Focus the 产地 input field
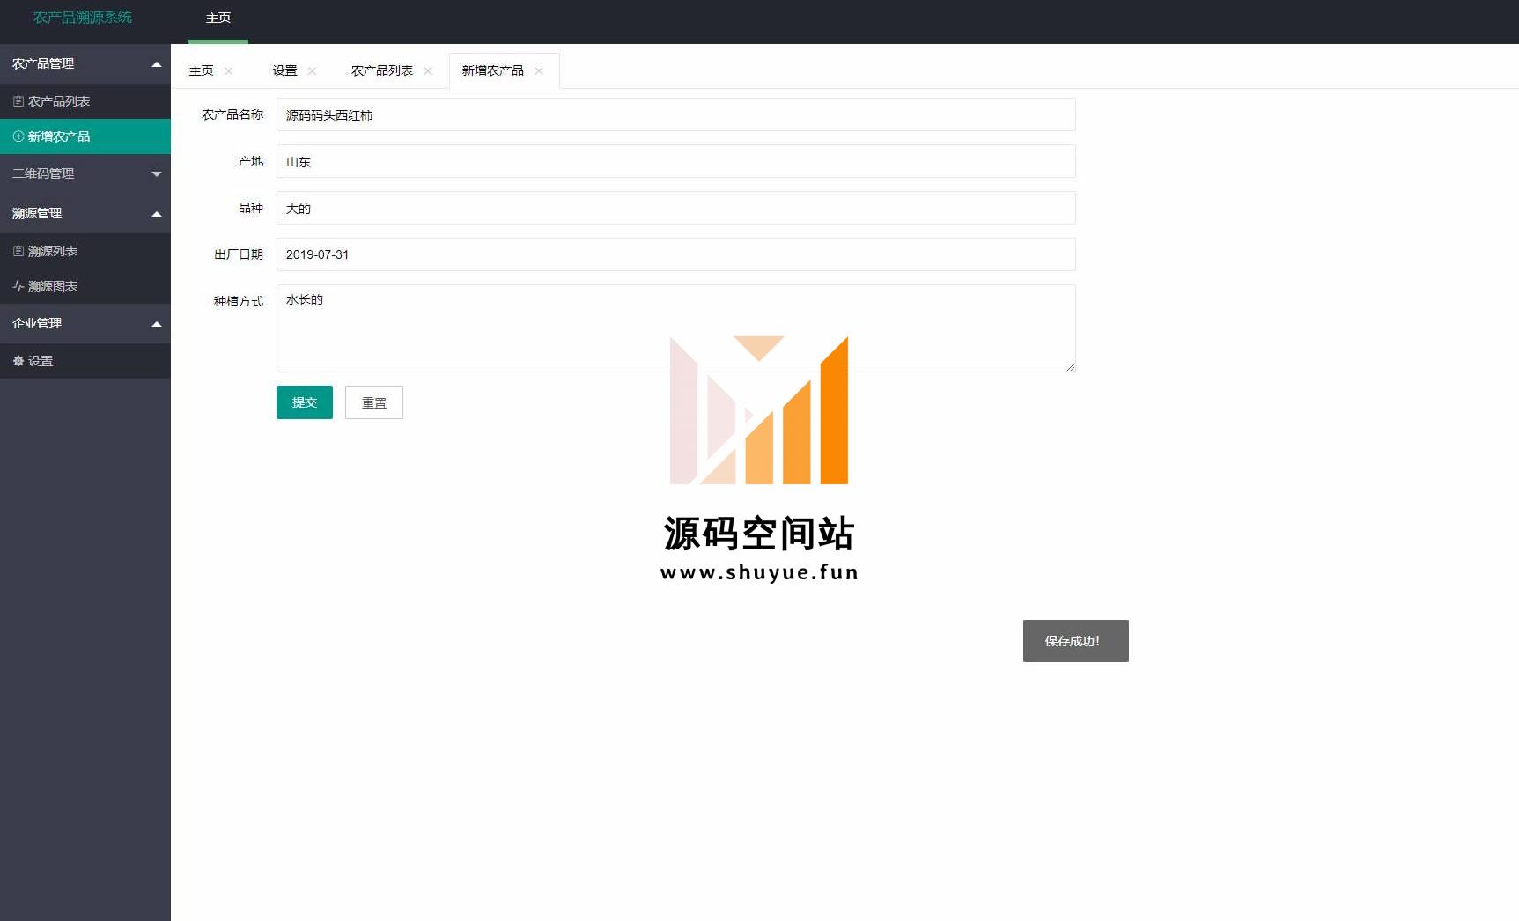The image size is (1519, 921). 676,161
